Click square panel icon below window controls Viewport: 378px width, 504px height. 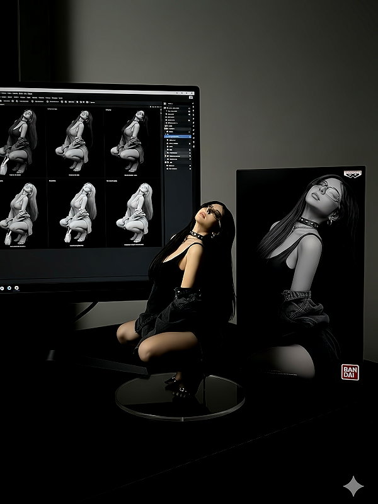[191, 97]
